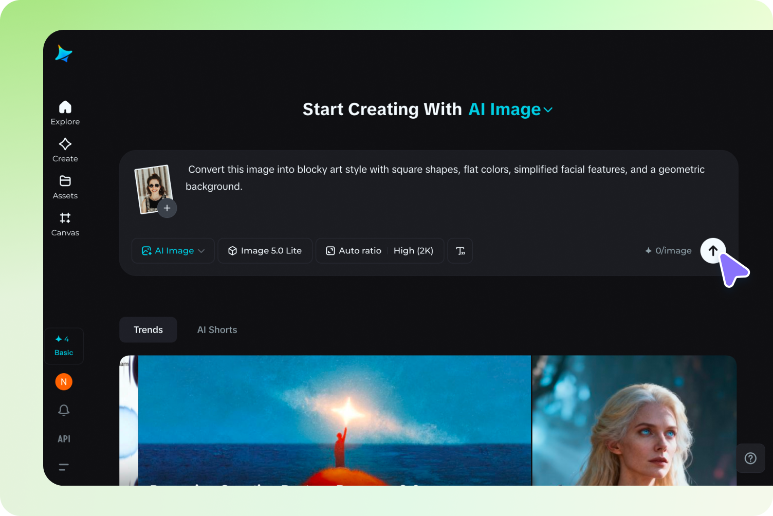Select the Explore home icon

click(65, 112)
